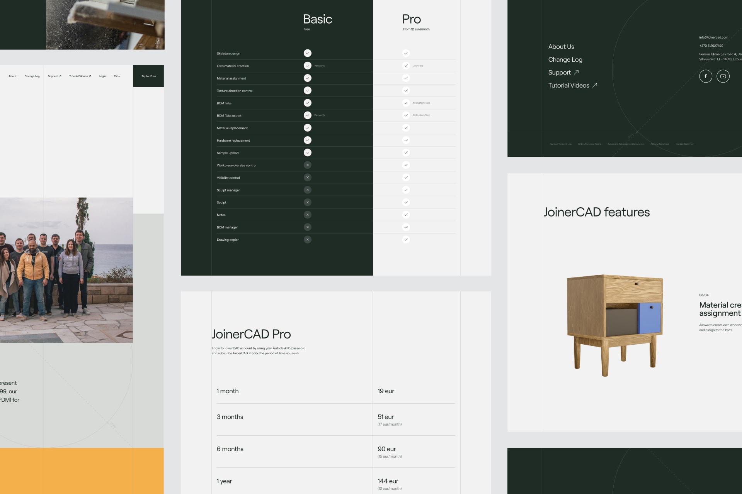Open Change Log in the navigation bar
742x494 pixels.
tap(32, 76)
